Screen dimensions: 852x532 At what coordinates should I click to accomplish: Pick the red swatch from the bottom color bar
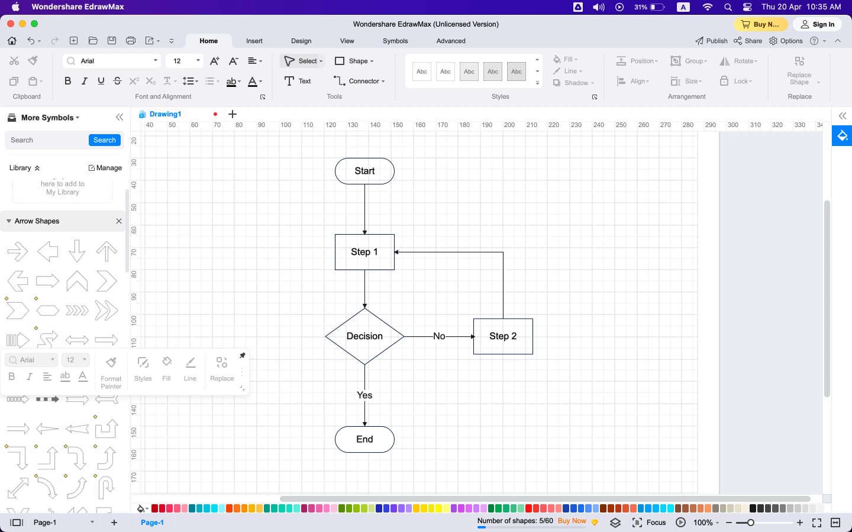(154, 508)
